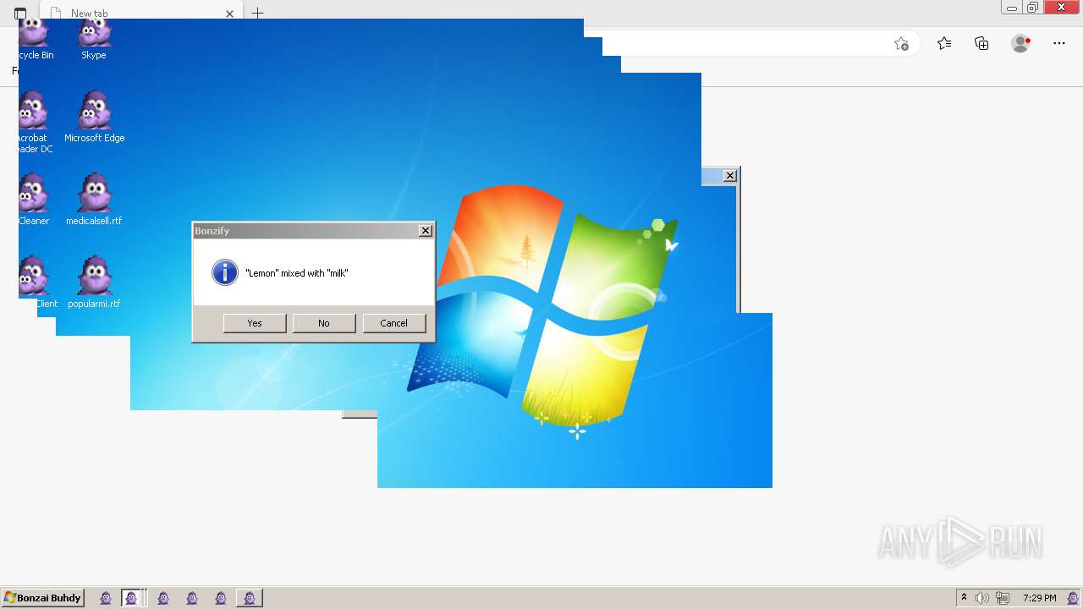
Task: Close the gray window hidden behind wallpaper
Action: 730,176
